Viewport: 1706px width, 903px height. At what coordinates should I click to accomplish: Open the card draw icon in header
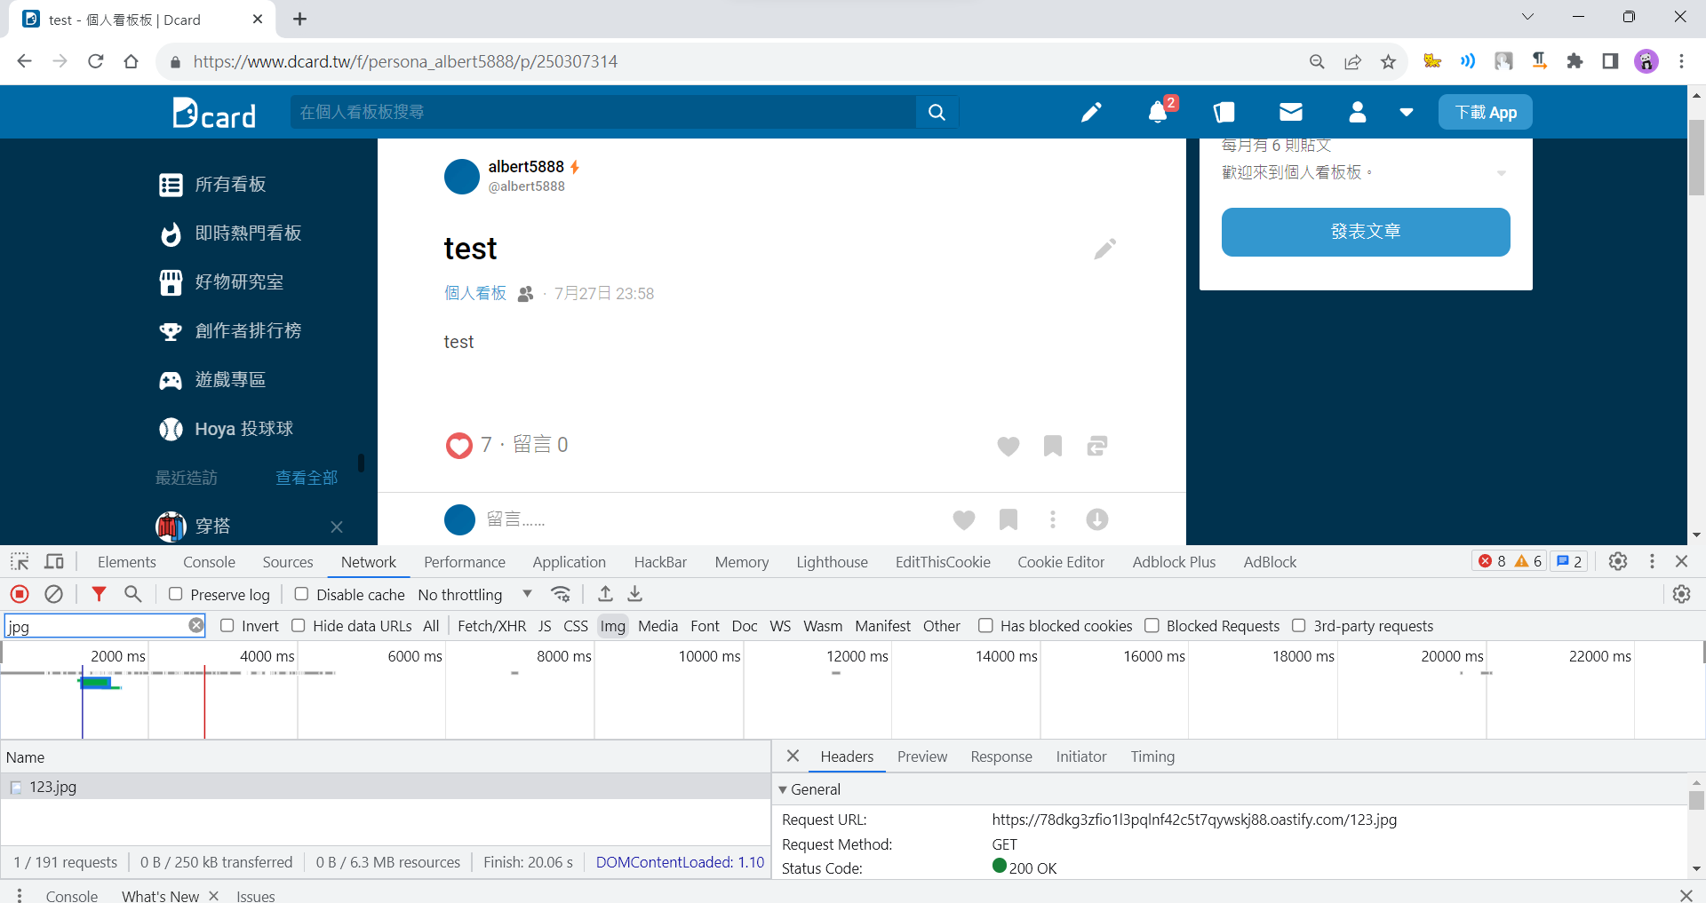[1224, 112]
